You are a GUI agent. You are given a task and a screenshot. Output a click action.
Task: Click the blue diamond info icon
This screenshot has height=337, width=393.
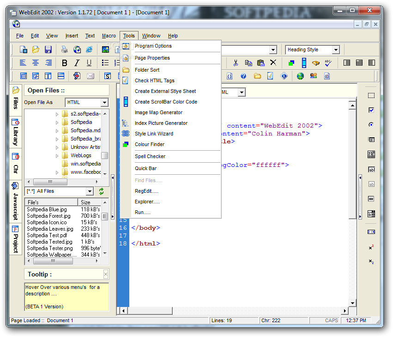(x=284, y=76)
